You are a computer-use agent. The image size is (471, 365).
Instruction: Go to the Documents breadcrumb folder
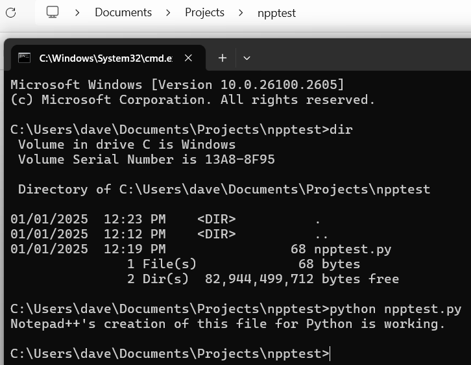coord(123,12)
